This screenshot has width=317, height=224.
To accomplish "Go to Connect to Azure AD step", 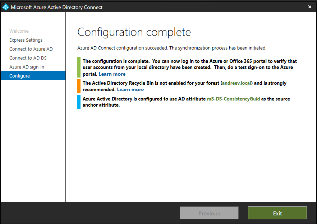I will click(31, 49).
